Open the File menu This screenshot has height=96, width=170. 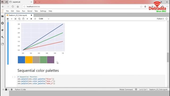tap(7, 11)
